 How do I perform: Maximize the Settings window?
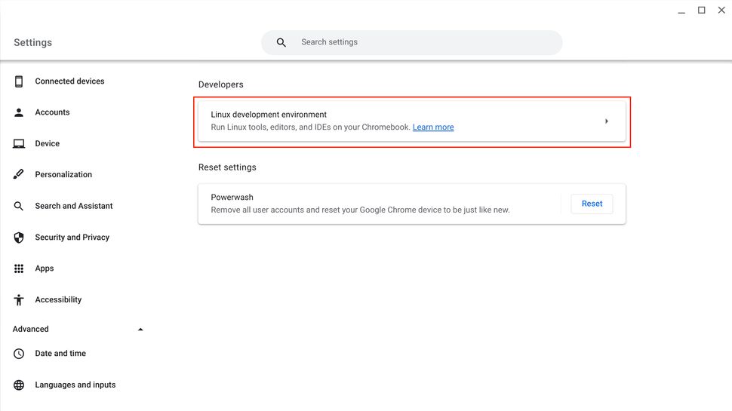[701, 11]
